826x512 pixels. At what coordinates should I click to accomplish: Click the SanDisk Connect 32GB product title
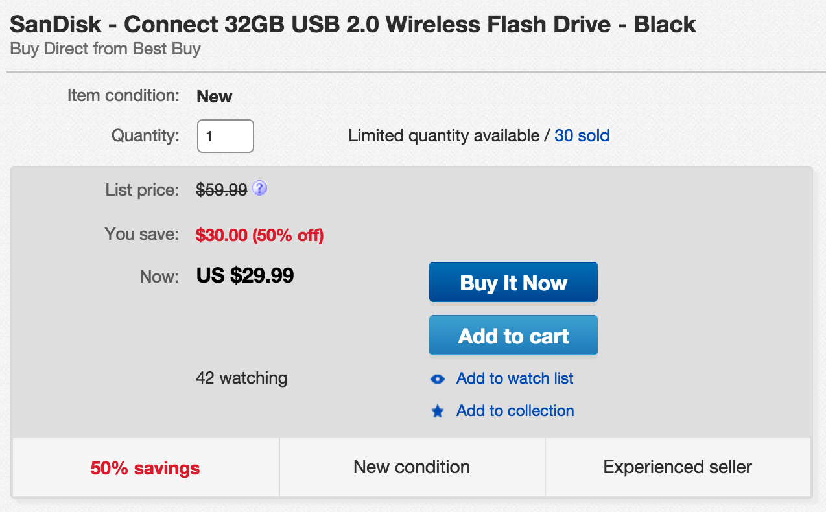coord(353,25)
